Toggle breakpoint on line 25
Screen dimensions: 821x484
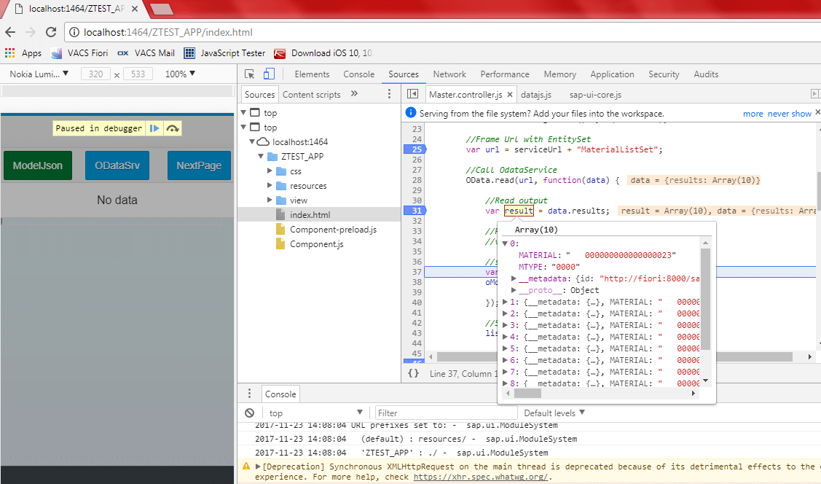point(416,149)
